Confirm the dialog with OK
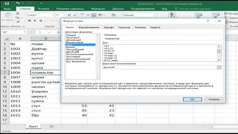The width and height of the screenshot is (238, 134). [x=192, y=99]
